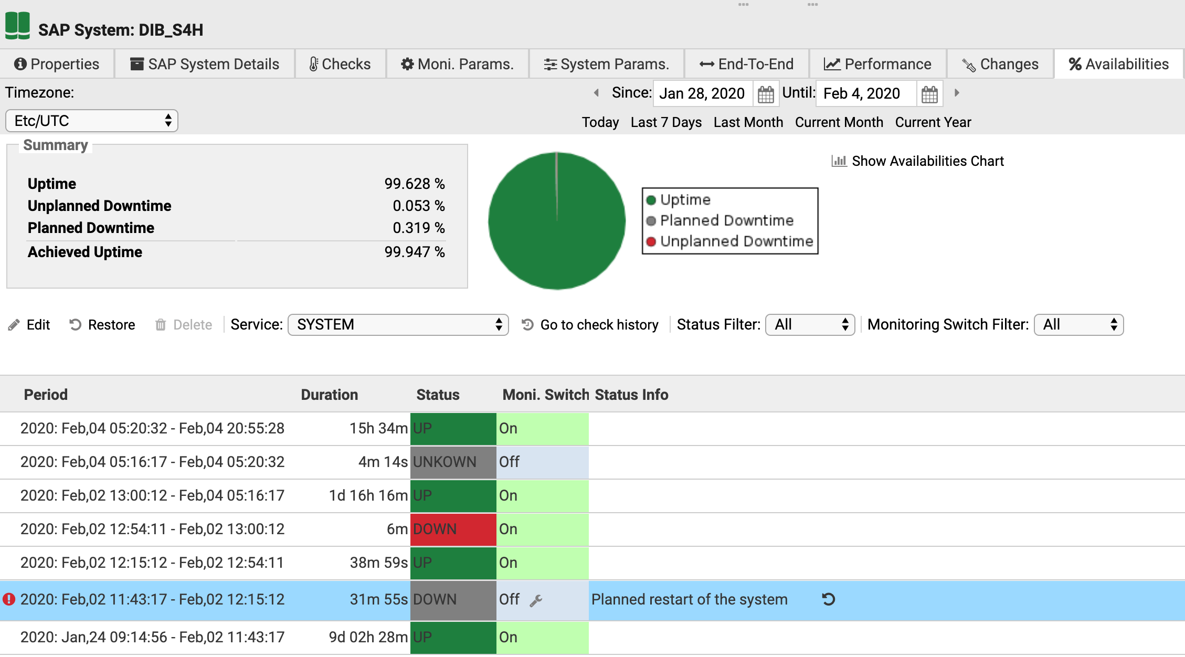
Task: Open the Status Filter dropdown
Action: tap(810, 325)
